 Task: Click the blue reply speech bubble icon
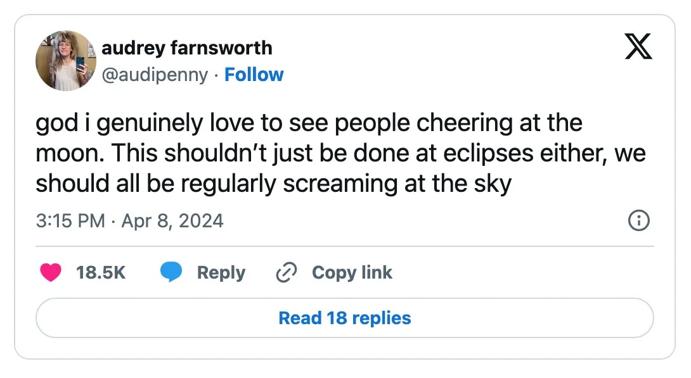[x=171, y=272]
